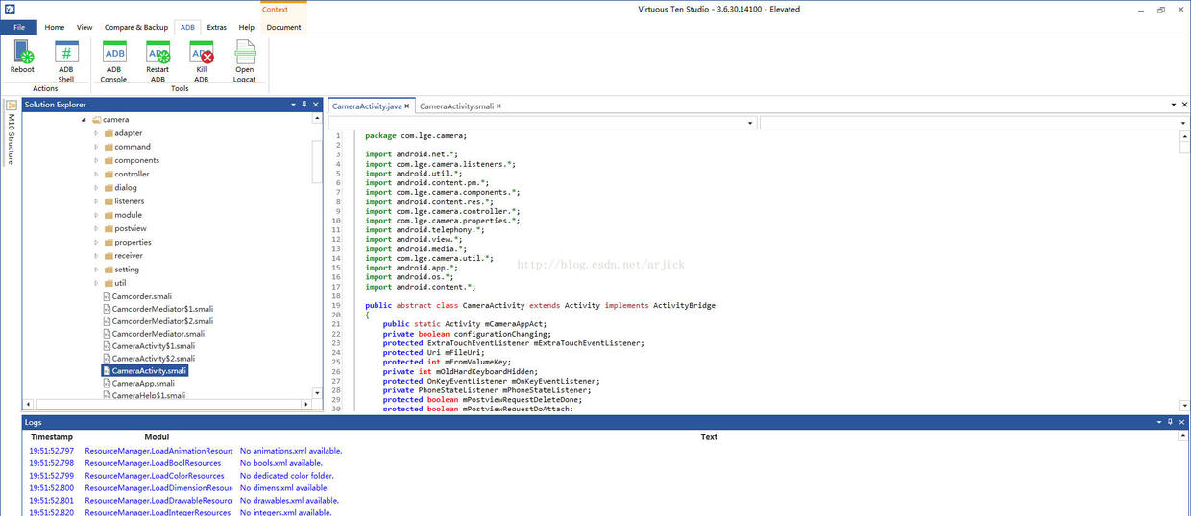
Task: Switch to the Compare & Backup tab
Action: click(135, 27)
